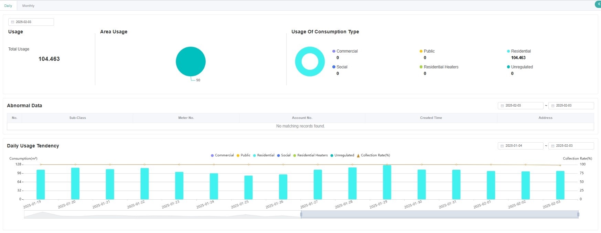Open Daily Usage start date 2025-01-04 picker
The image size is (601, 233).
(520, 146)
